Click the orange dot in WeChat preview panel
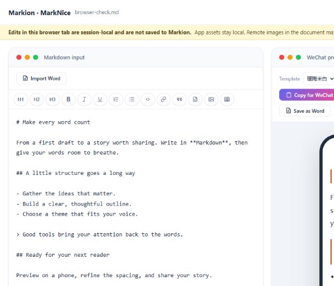 (x=290, y=57)
